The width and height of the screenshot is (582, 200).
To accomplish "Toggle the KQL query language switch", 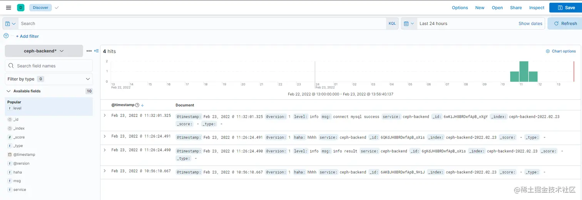I will (392, 23).
